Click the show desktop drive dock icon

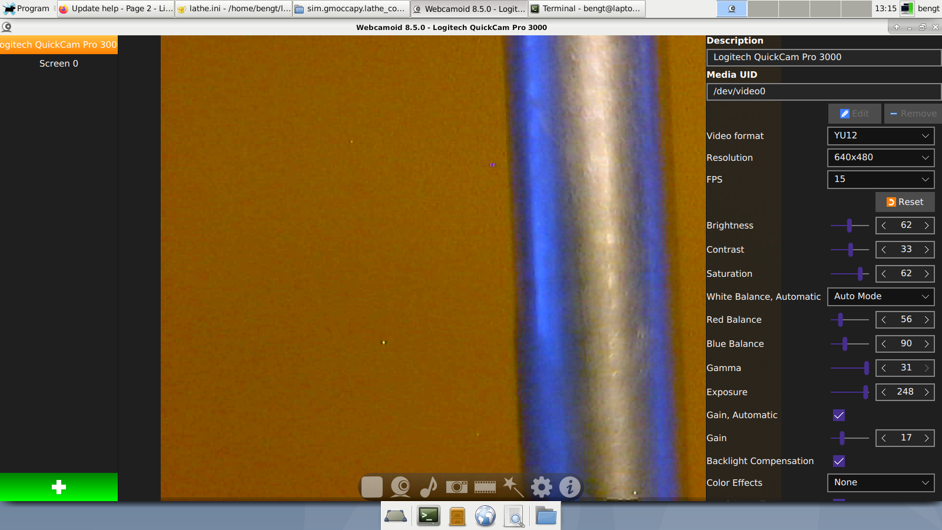[x=396, y=516]
